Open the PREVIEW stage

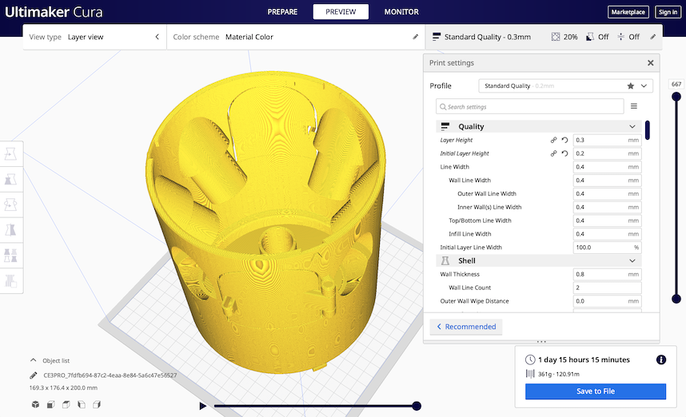coord(341,12)
